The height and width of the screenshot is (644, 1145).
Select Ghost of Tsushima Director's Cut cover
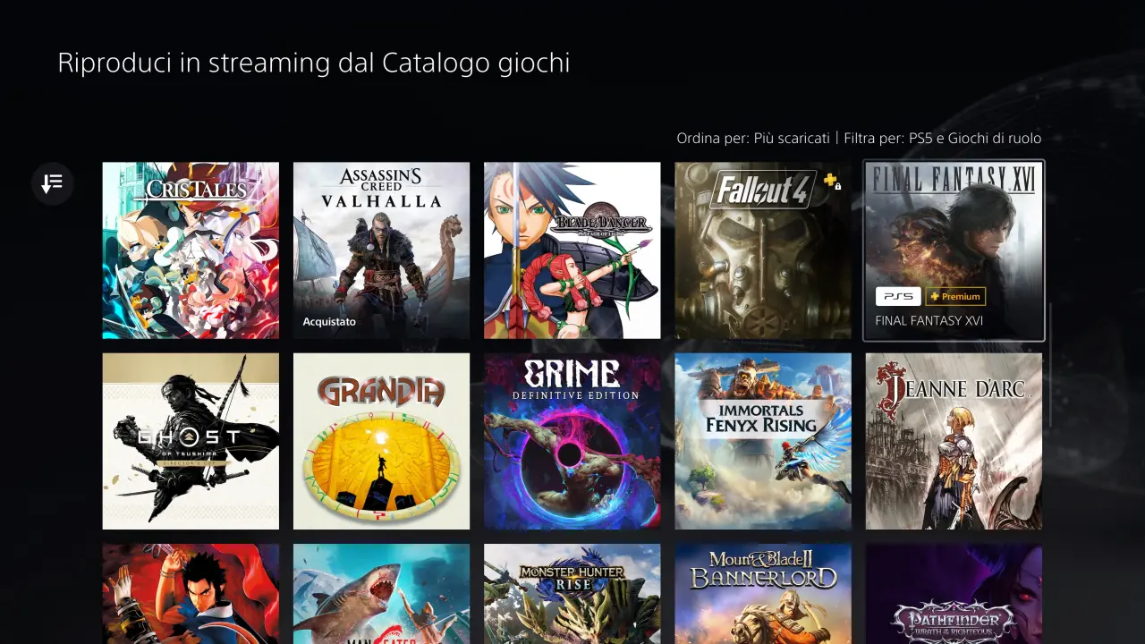(191, 441)
